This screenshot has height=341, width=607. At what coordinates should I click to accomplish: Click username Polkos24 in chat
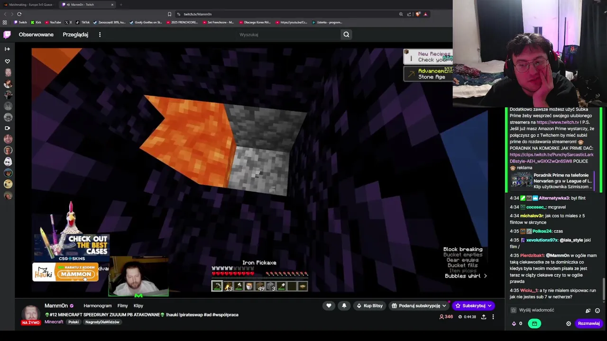click(x=542, y=231)
